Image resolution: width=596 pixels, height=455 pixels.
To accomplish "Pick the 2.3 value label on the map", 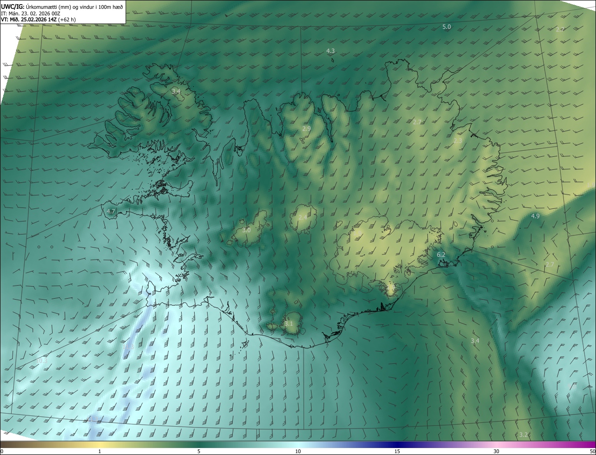I will pos(458,141).
